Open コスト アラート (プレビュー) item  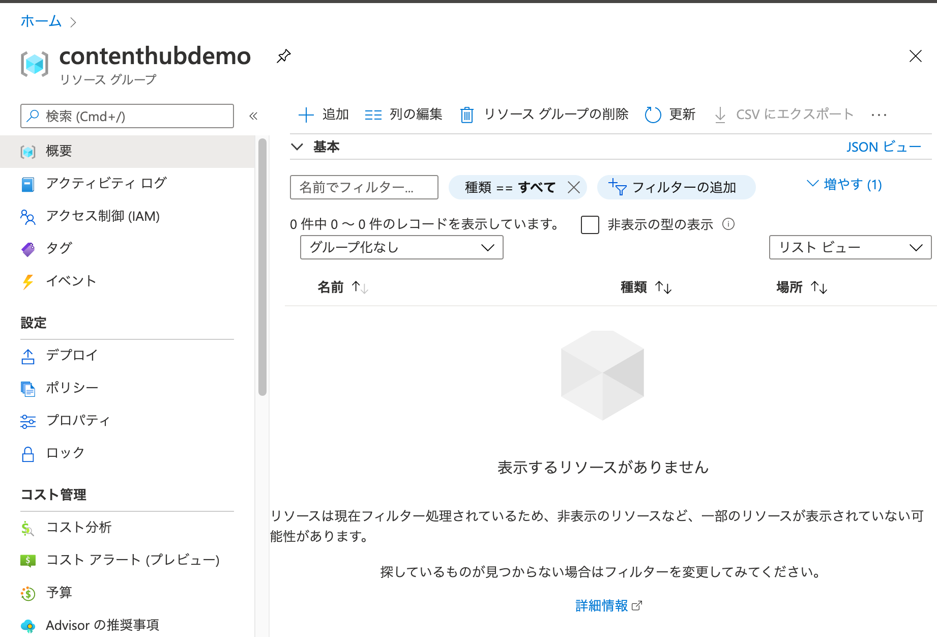[127, 560]
